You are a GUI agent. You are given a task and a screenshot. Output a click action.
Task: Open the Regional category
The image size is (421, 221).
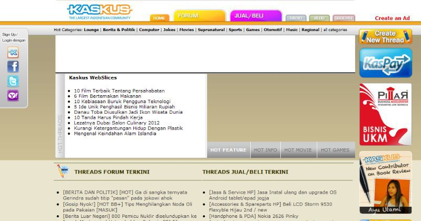310,30
